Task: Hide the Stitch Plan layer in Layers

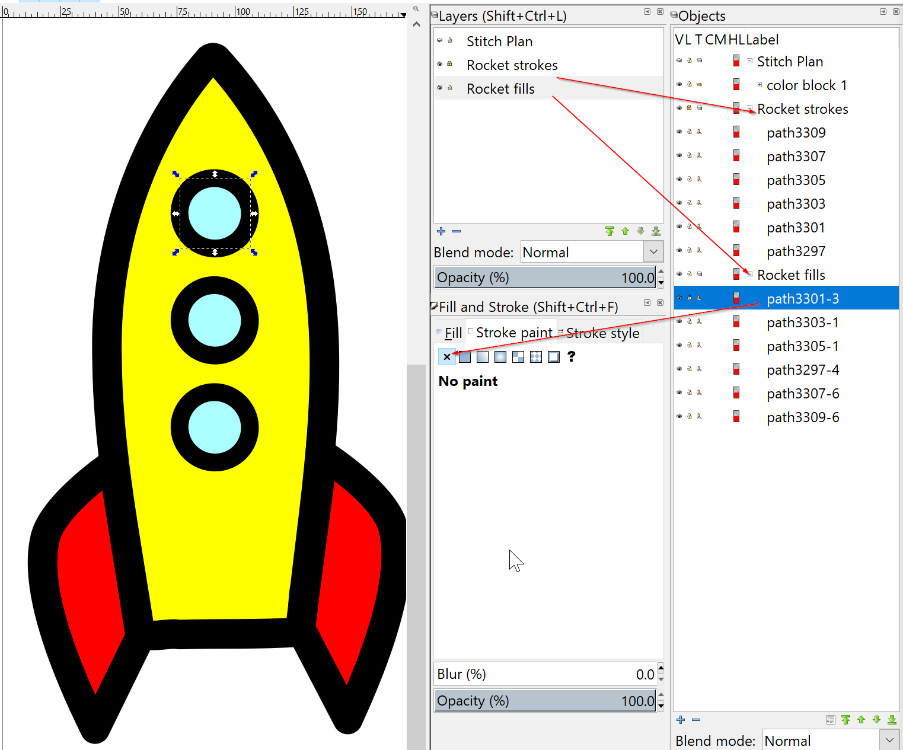Action: tap(440, 40)
